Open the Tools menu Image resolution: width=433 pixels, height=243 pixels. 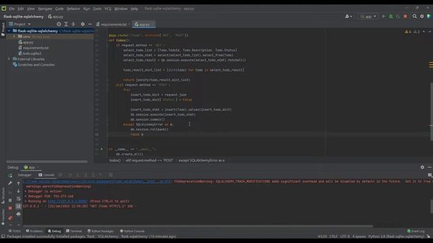tap(97, 9)
